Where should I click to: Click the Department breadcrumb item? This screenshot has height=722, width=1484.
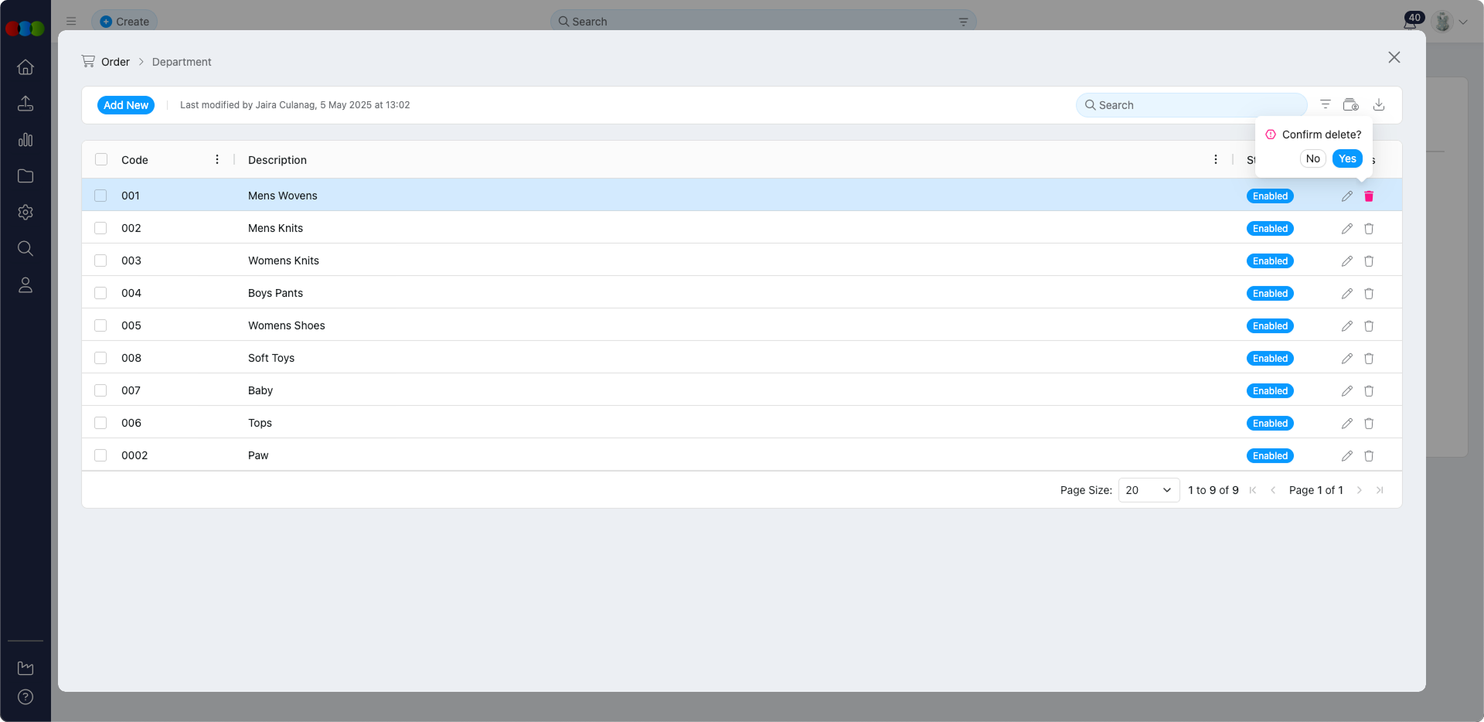click(x=182, y=62)
